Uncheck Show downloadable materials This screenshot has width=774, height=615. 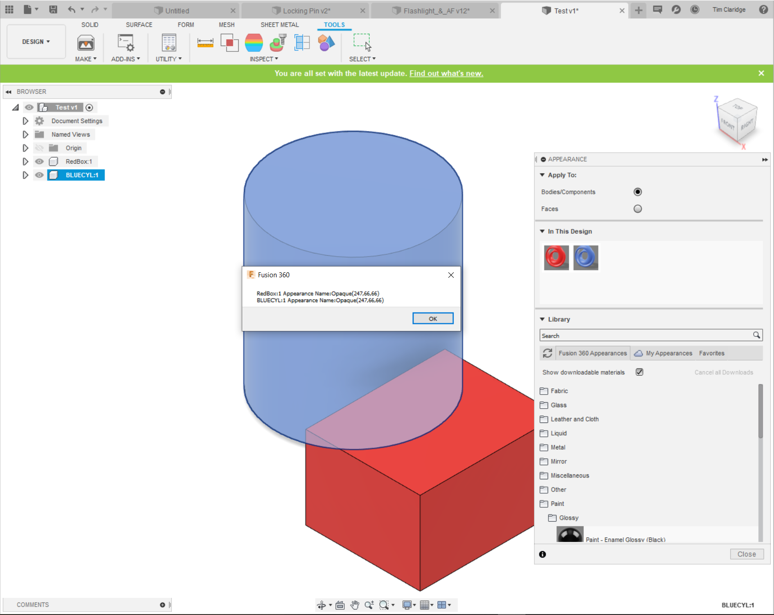click(640, 372)
